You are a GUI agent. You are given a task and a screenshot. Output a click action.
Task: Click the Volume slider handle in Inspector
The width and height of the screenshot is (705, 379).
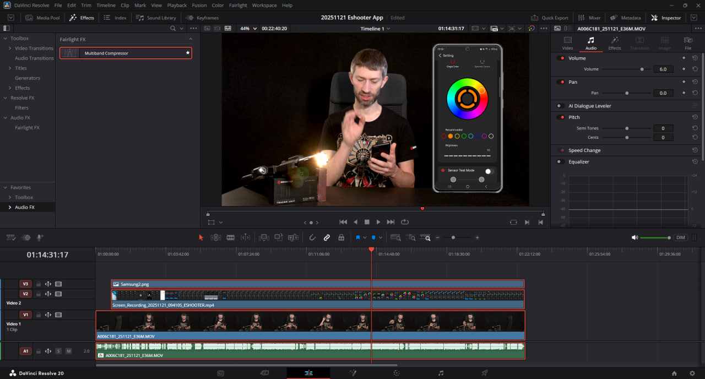point(642,69)
